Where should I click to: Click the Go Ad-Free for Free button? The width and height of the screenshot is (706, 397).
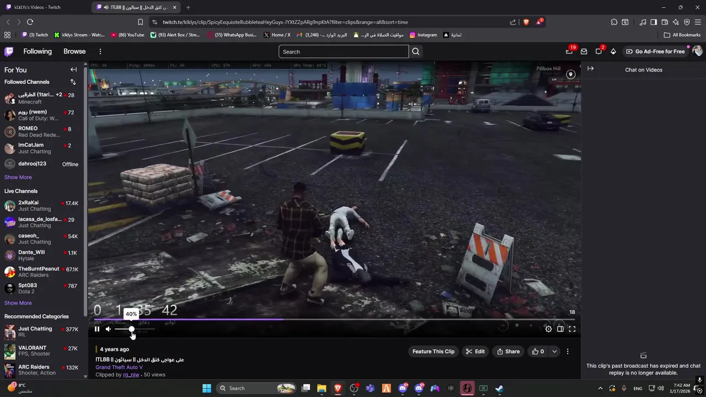pos(655,51)
